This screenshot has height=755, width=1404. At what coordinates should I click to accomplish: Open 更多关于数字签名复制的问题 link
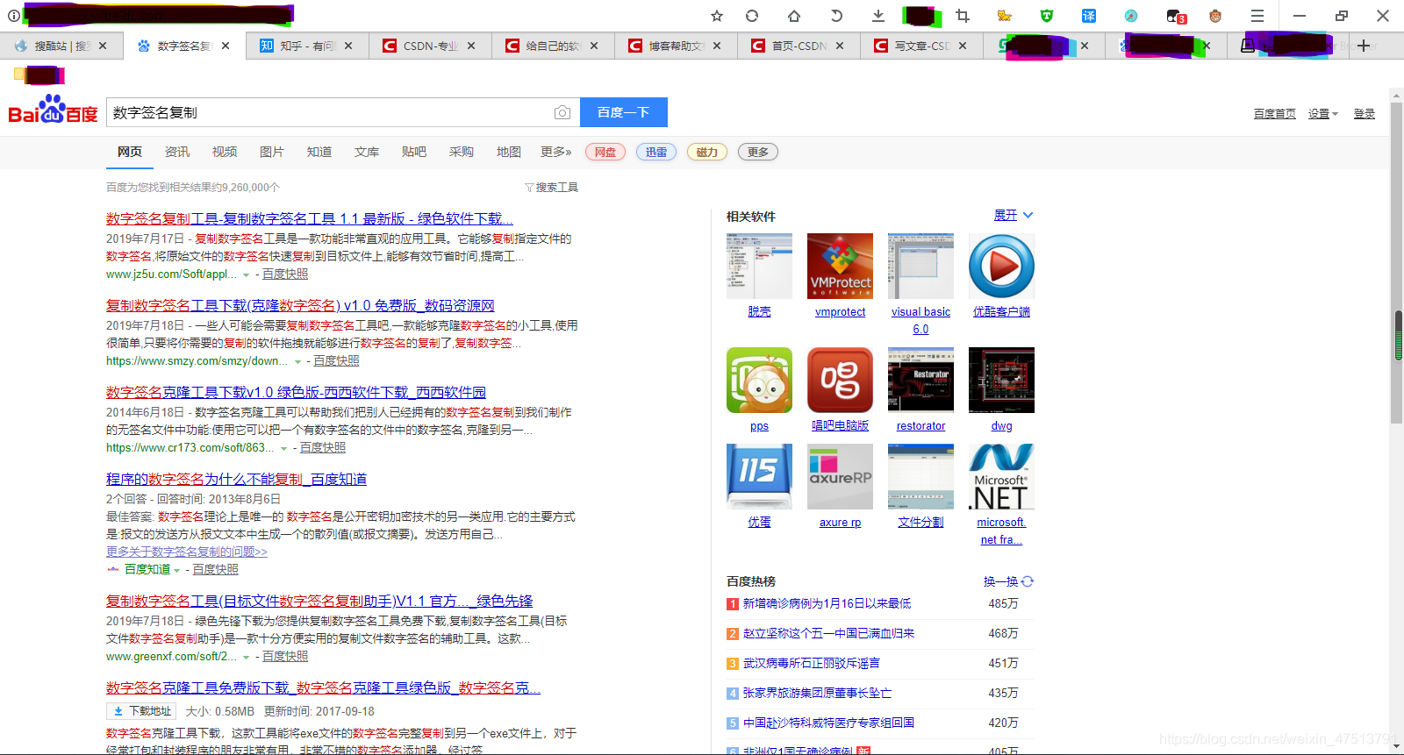187,552
